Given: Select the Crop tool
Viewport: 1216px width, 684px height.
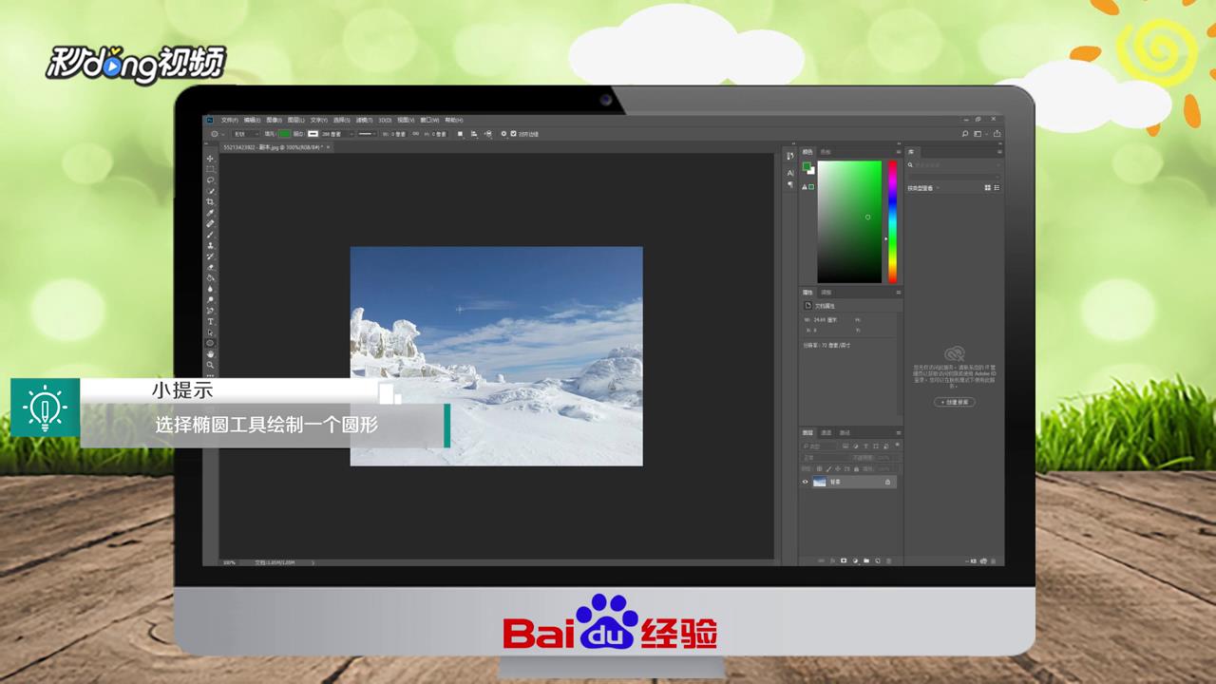Looking at the screenshot, I should pos(210,201).
